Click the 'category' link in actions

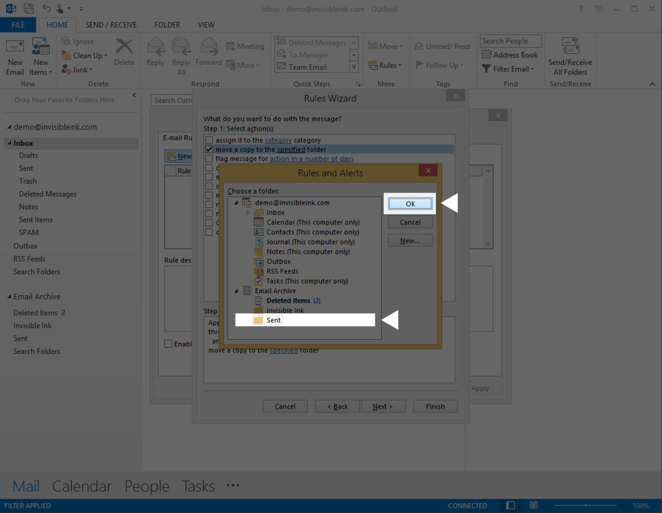278,140
